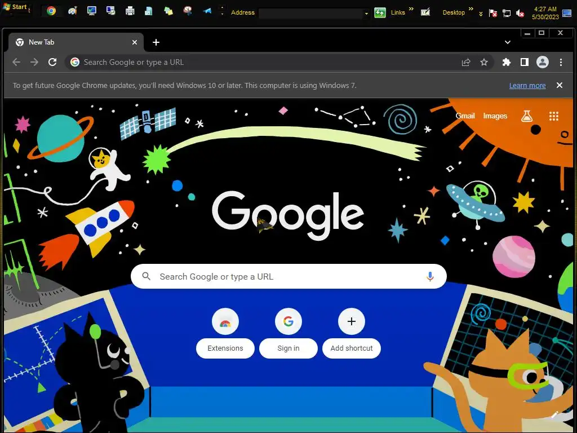Click the computer monitor icon in taskbar
The width and height of the screenshot is (577, 433).
92,11
